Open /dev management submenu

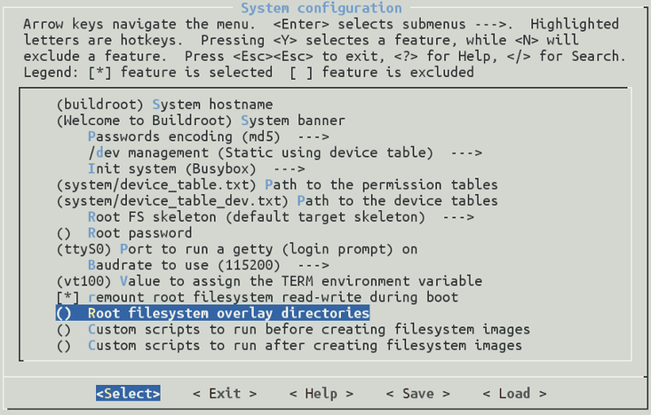click(x=273, y=153)
